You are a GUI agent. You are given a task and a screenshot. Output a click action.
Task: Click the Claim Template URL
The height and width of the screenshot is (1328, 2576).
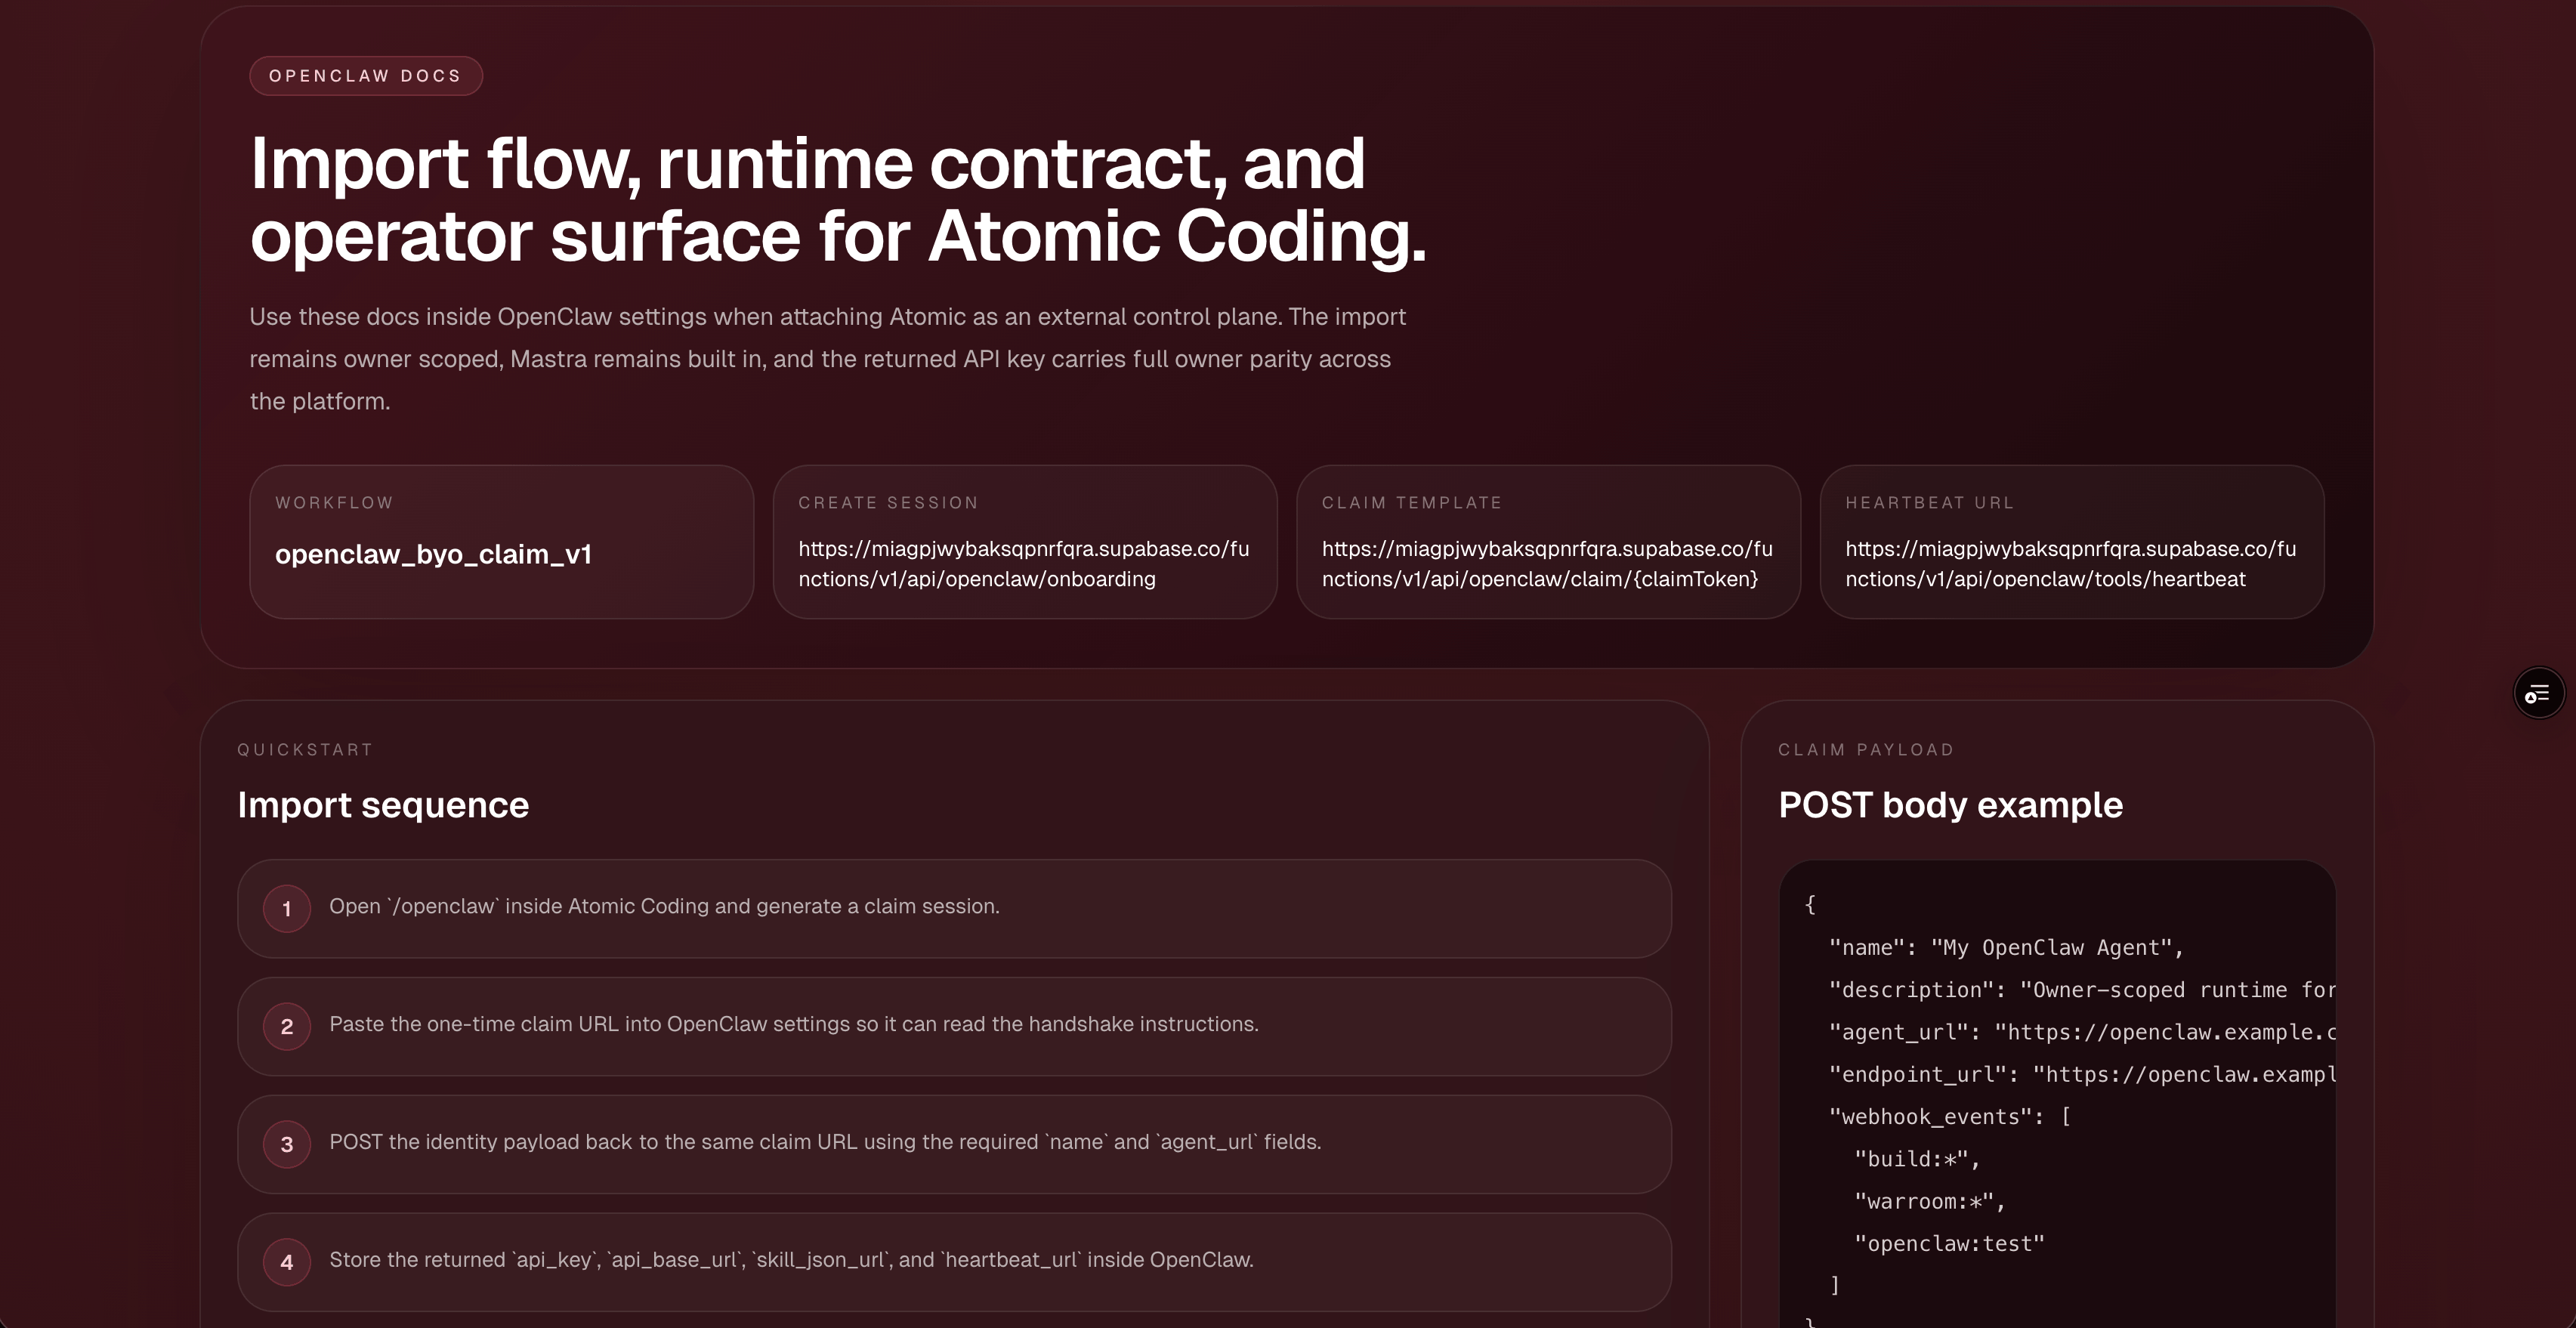tap(1547, 564)
